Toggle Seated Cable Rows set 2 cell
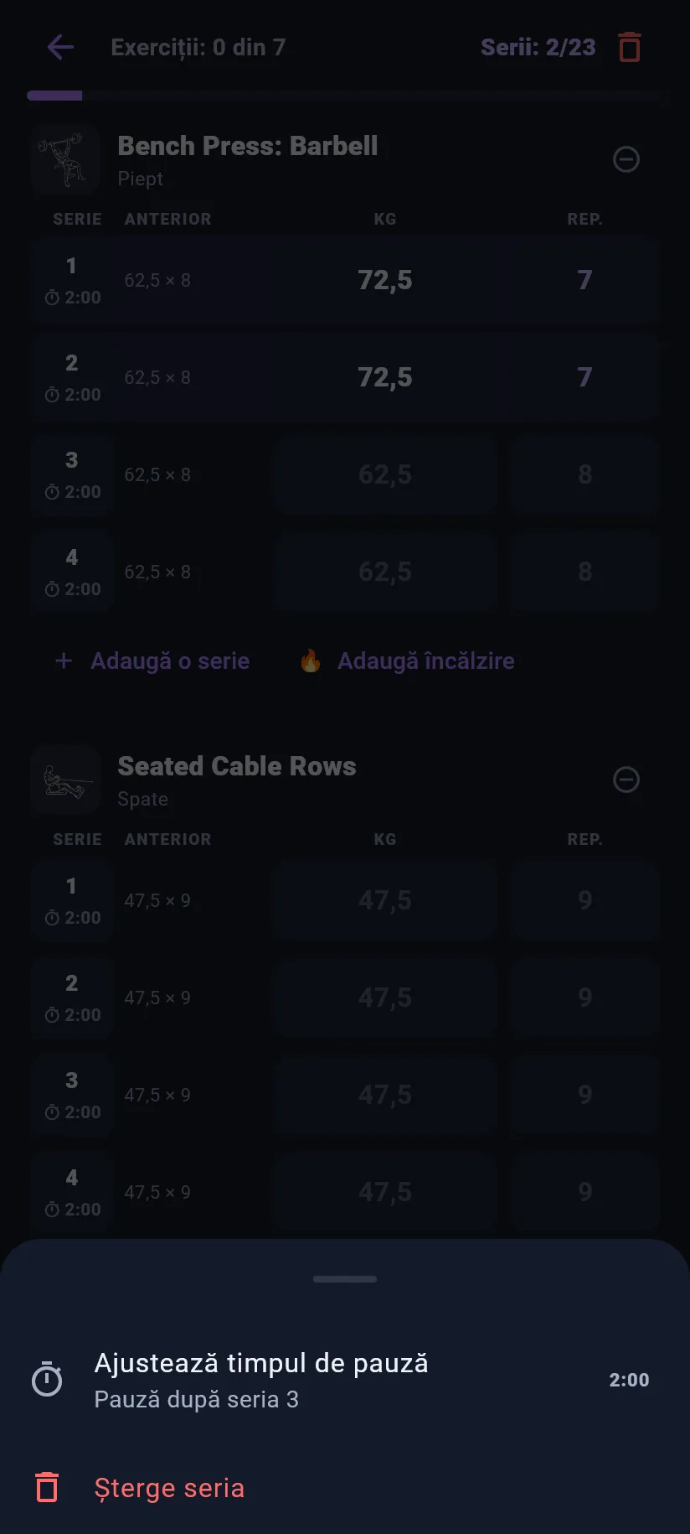 point(72,998)
